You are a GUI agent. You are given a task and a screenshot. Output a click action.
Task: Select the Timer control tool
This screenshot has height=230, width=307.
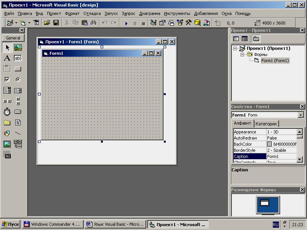(7, 112)
